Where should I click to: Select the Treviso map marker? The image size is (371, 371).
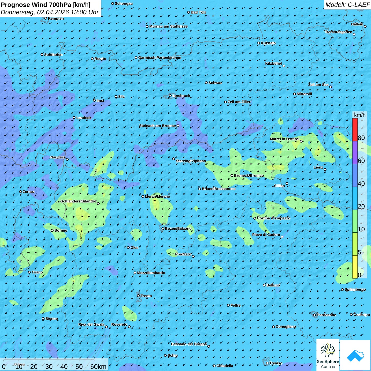pyautogui.click(x=267, y=363)
